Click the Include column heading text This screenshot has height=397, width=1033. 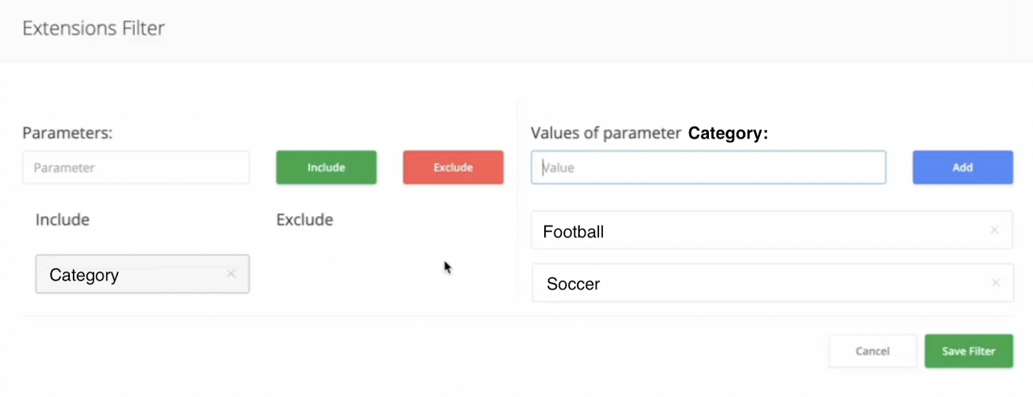point(63,220)
